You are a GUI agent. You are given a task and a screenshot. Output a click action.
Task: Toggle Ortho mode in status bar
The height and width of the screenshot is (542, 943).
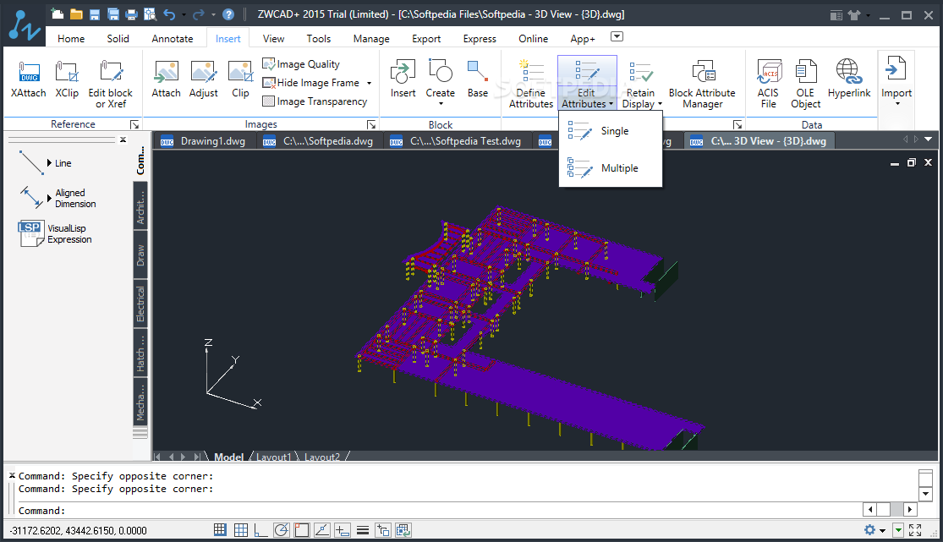pos(260,530)
